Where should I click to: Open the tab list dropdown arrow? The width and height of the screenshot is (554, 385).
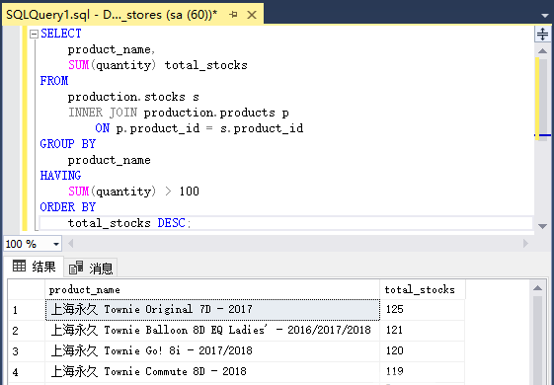pos(544,16)
